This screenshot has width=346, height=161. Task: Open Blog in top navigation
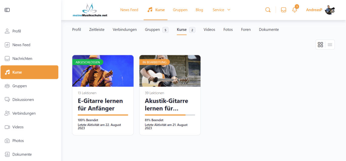point(199,10)
